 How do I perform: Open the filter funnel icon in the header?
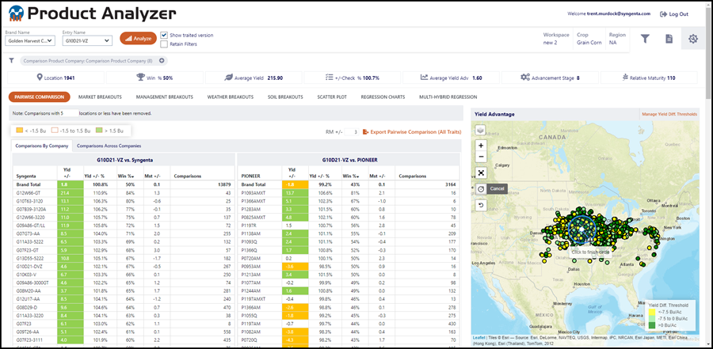645,39
